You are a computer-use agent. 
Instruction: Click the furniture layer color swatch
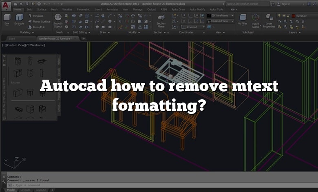pyautogui.click(x=293, y=16)
